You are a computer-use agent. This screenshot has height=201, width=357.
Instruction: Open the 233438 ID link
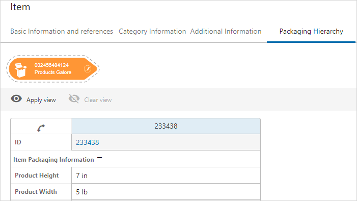point(88,142)
